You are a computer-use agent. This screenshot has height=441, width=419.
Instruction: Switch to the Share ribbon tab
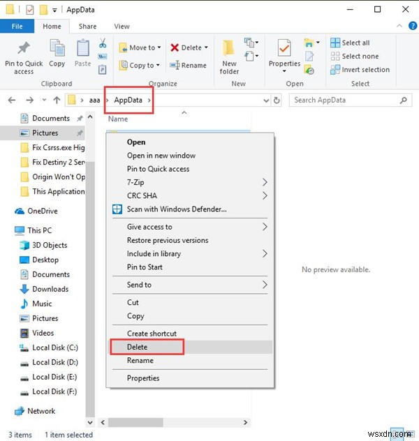tap(87, 26)
